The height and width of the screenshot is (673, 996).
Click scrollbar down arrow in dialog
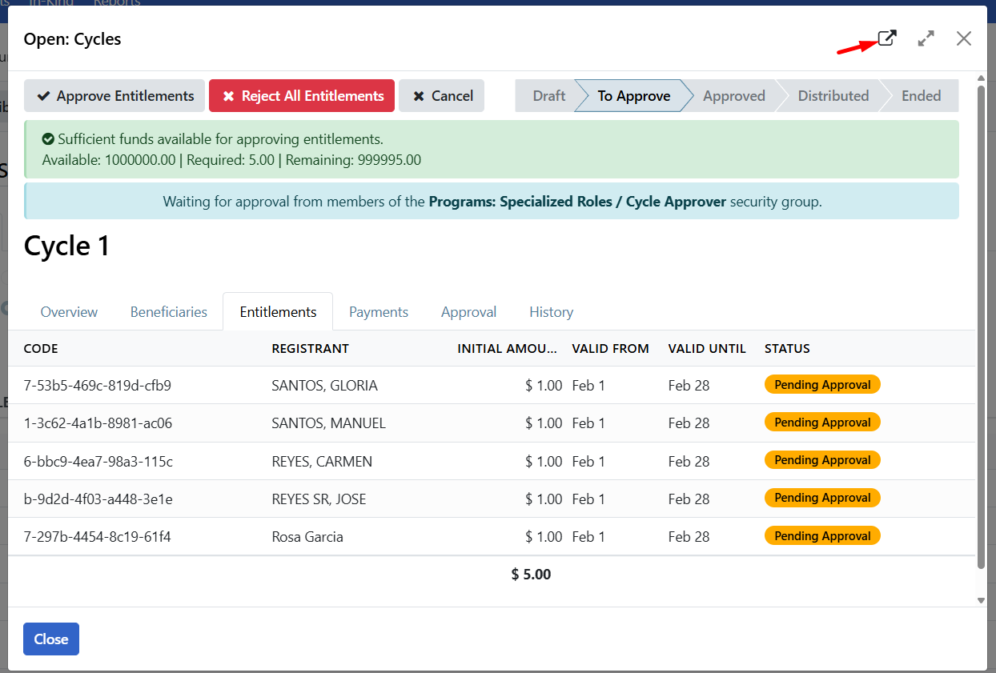tap(981, 600)
